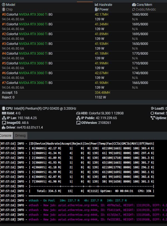Click core/mem value 1740/8000
Image resolution: width=167 pixels, height=226 pixels.
point(140,73)
